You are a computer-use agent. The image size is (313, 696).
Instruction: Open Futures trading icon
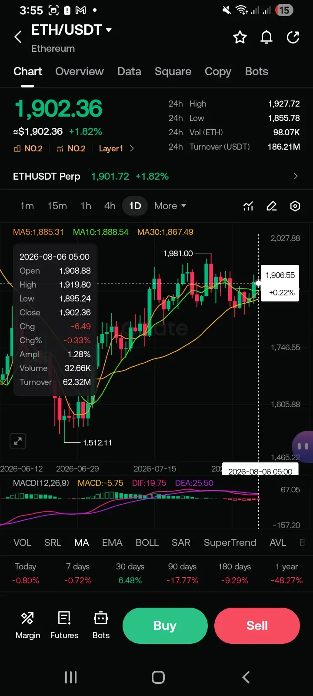pyautogui.click(x=64, y=626)
